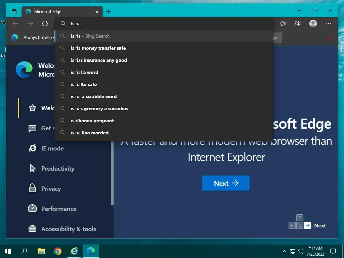Click the up arrow key icon

[300, 218]
